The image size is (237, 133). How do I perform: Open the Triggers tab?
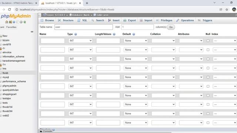coord(205,20)
